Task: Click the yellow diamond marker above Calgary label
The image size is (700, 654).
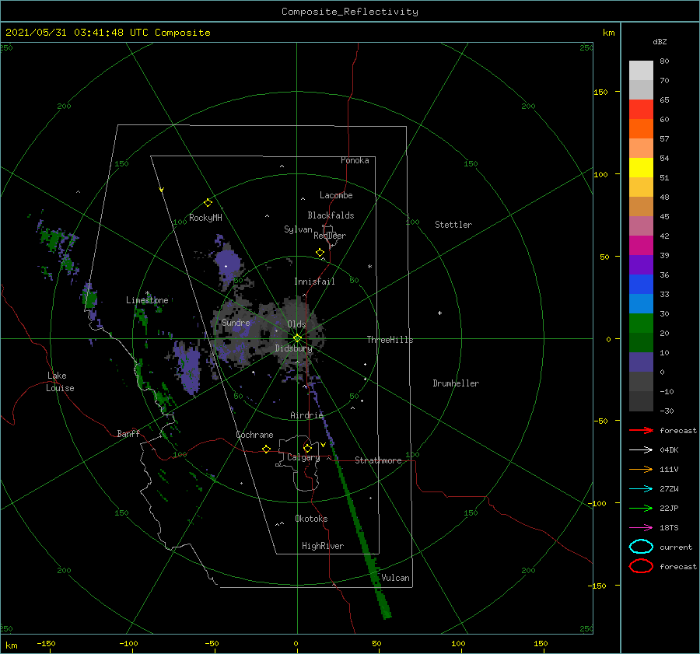Action: pyautogui.click(x=307, y=448)
